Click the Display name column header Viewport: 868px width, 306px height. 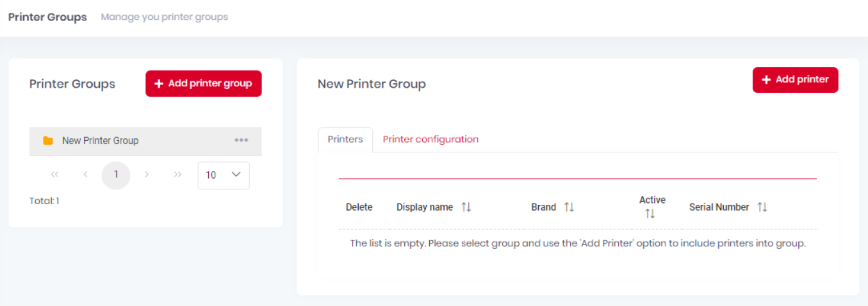[x=425, y=207]
